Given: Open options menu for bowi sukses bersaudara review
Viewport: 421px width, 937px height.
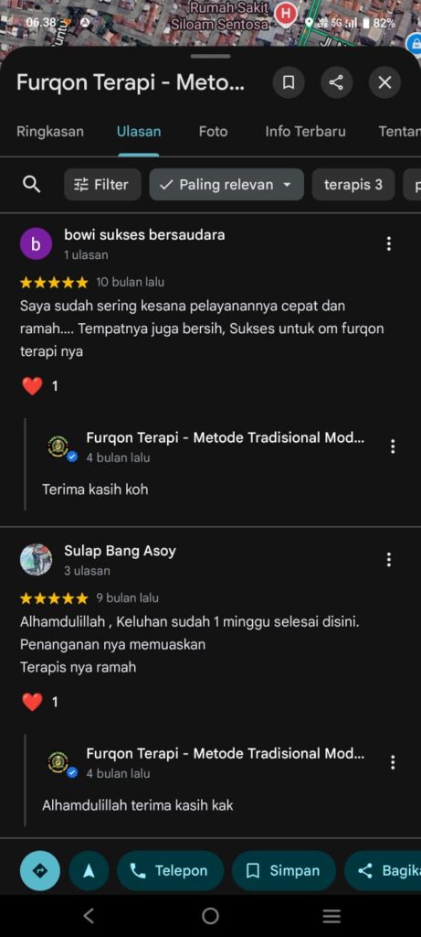Looking at the screenshot, I should coord(389,243).
